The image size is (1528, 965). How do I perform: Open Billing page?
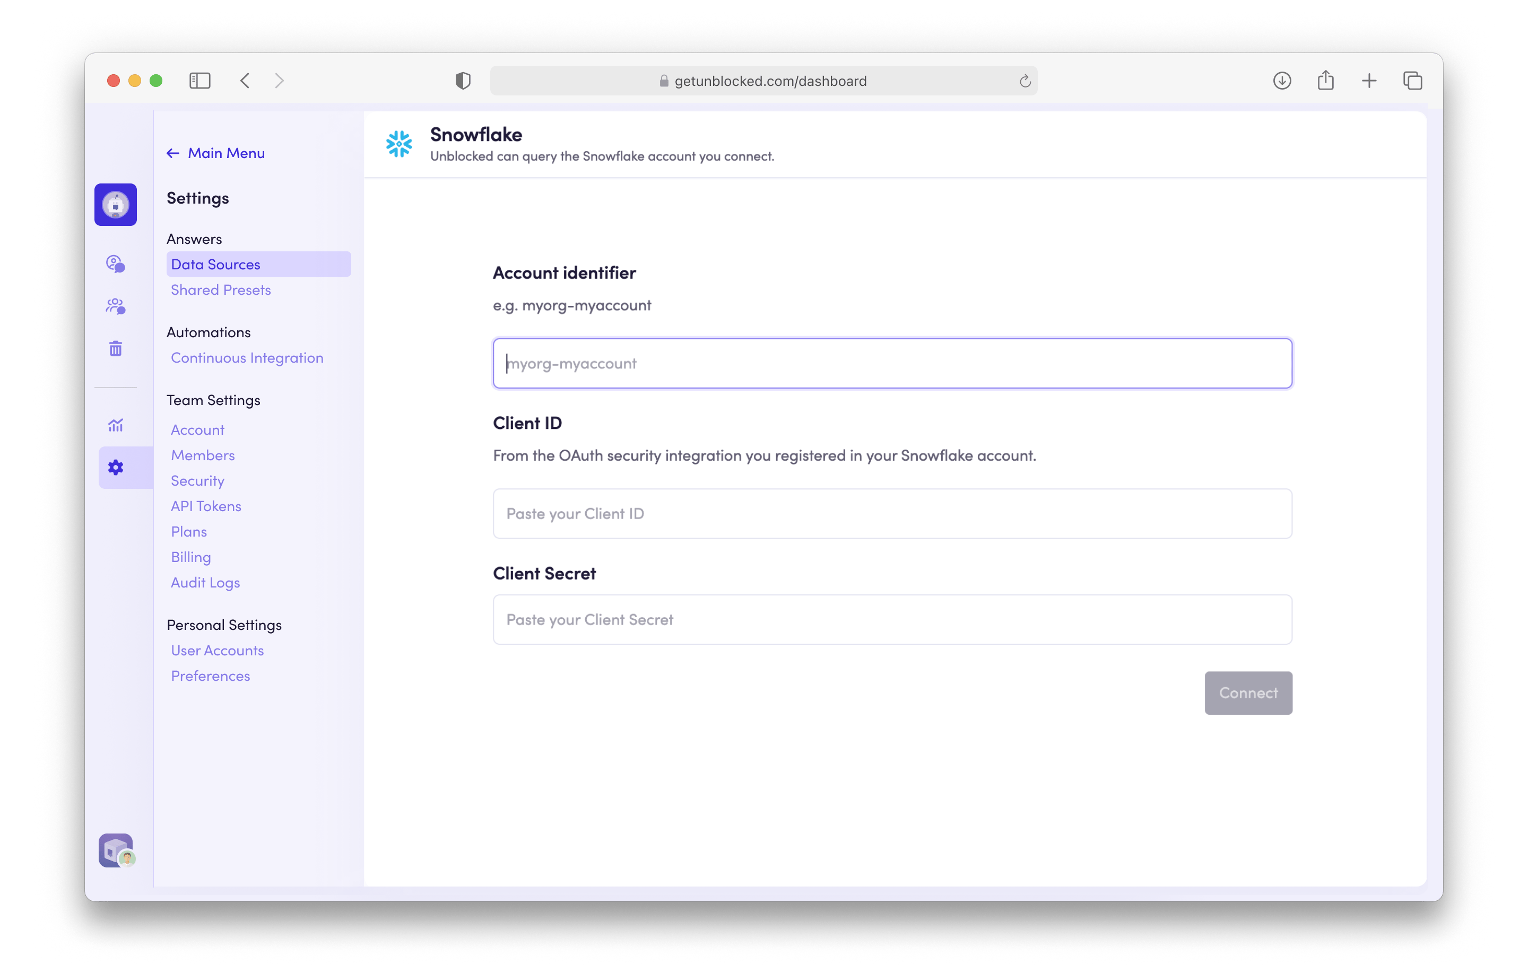[x=190, y=557]
